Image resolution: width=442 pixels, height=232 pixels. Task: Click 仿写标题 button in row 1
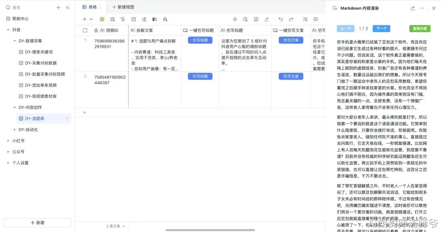point(200,40)
